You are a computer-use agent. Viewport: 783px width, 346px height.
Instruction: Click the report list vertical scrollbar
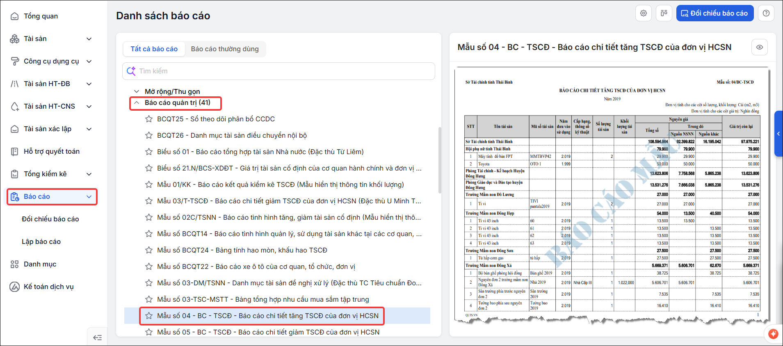tap(440, 160)
